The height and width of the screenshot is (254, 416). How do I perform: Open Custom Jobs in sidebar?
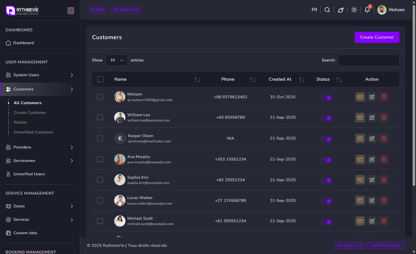(x=25, y=233)
